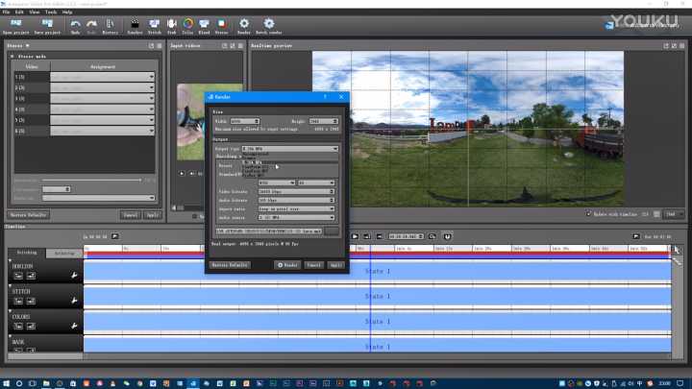The height and width of the screenshot is (389, 692).
Task: Click the Render gear toolbar icon
Action: [x=243, y=23]
